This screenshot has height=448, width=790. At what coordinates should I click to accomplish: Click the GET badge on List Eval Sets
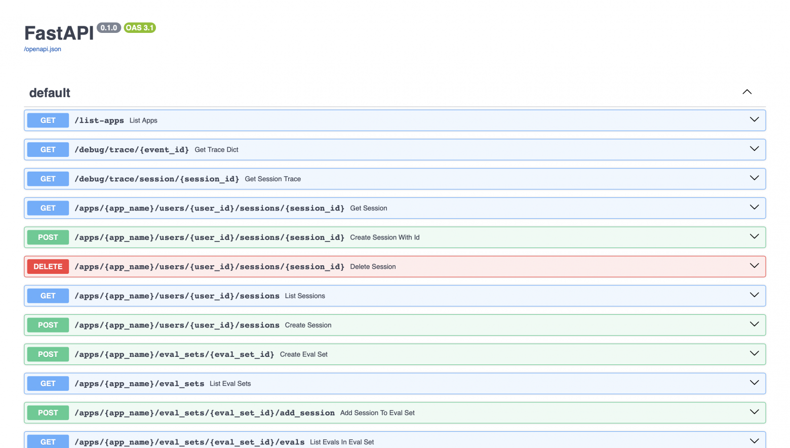coord(47,383)
